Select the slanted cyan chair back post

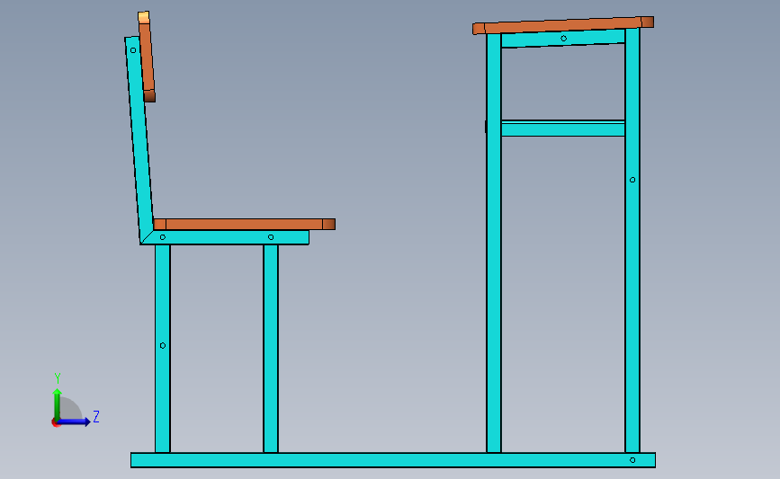139,139
